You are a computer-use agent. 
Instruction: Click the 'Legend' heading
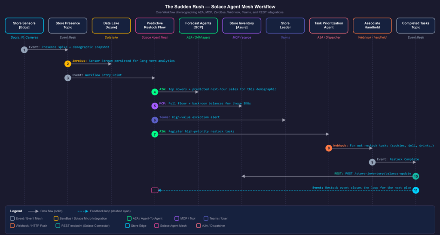[x=16, y=211]
